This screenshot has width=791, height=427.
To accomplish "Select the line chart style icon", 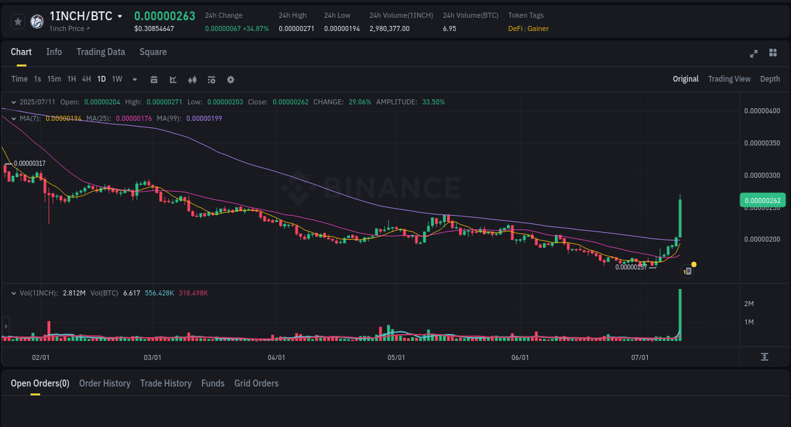I will (x=173, y=79).
